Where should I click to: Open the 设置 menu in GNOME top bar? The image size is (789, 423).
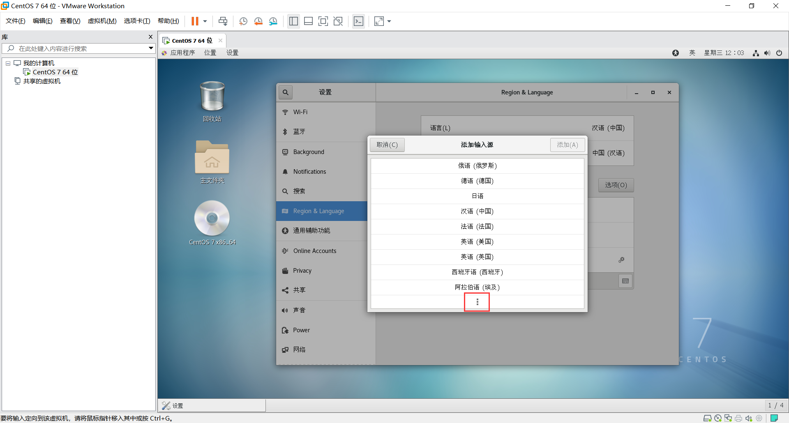[232, 53]
